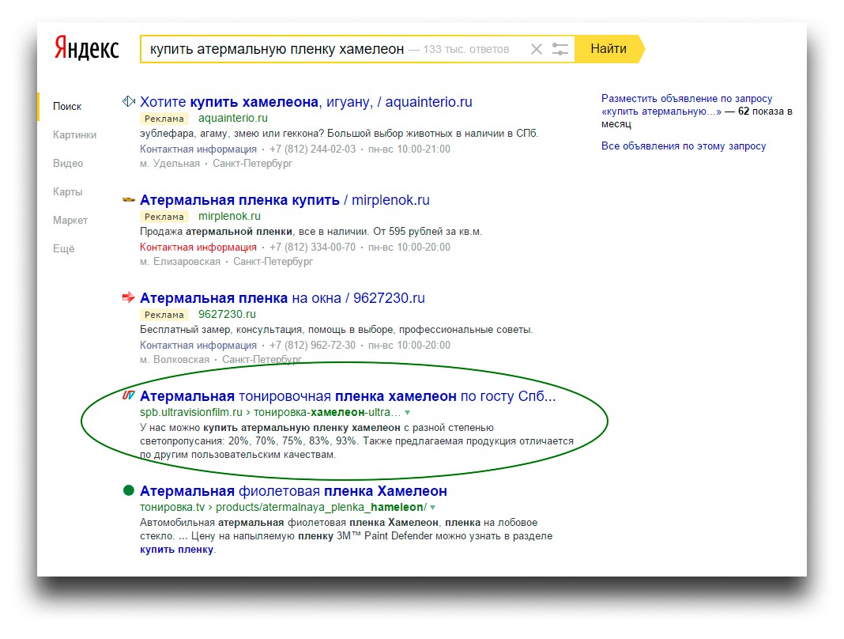Click 'м. Волковская' address text
The image size is (844, 639).
pyautogui.click(x=175, y=359)
